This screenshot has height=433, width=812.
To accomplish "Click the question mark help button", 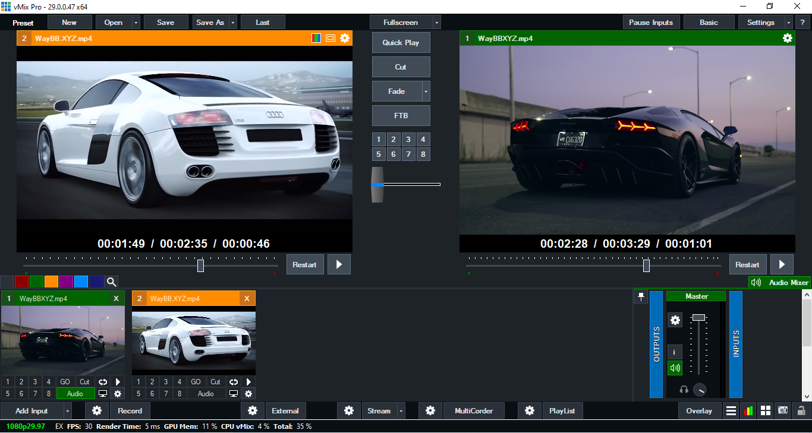I will click(x=803, y=23).
